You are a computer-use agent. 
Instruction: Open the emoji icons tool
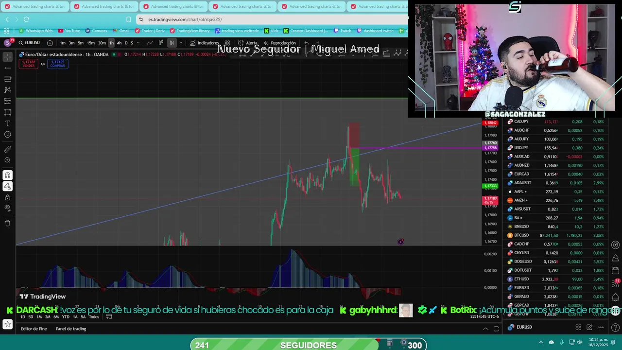click(8, 135)
